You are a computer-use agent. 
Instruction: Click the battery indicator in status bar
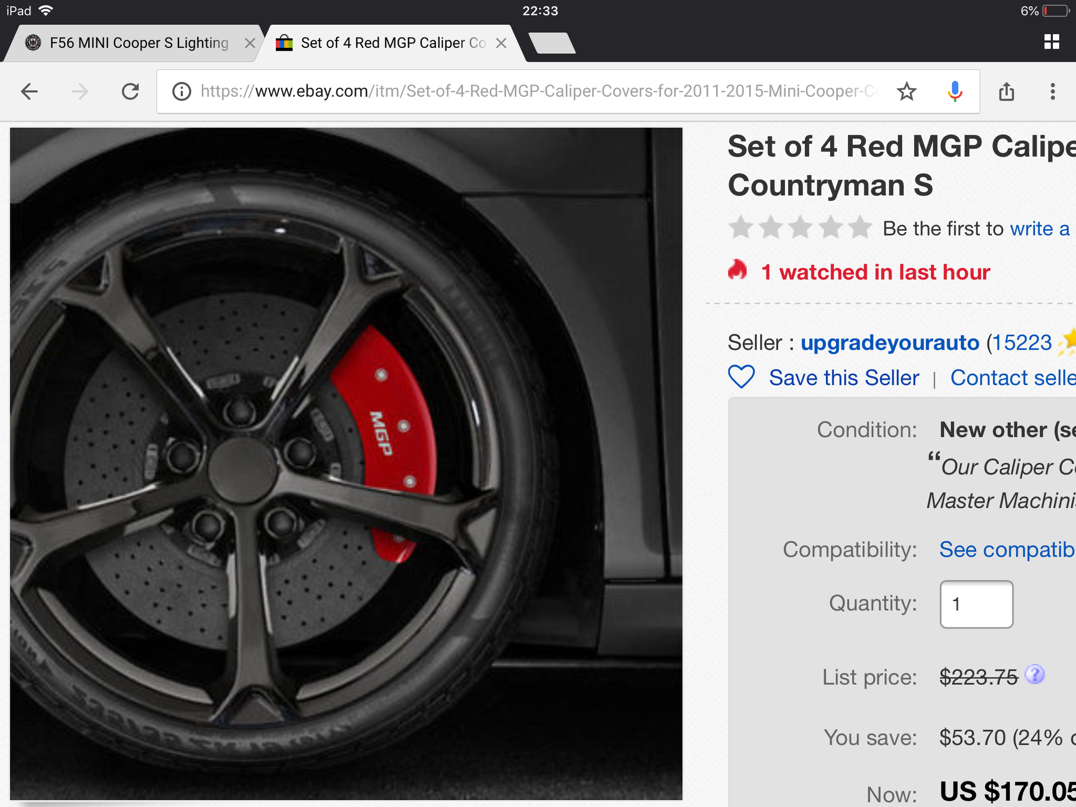click(1055, 11)
